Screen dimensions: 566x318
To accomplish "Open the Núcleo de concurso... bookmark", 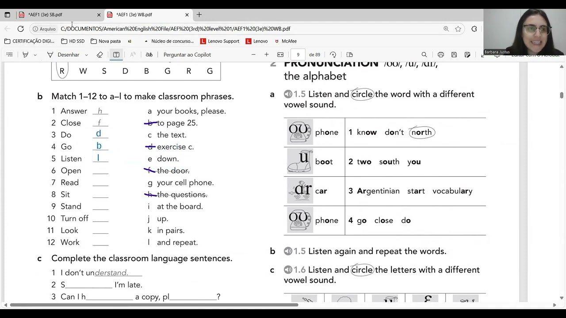I will click(168, 41).
